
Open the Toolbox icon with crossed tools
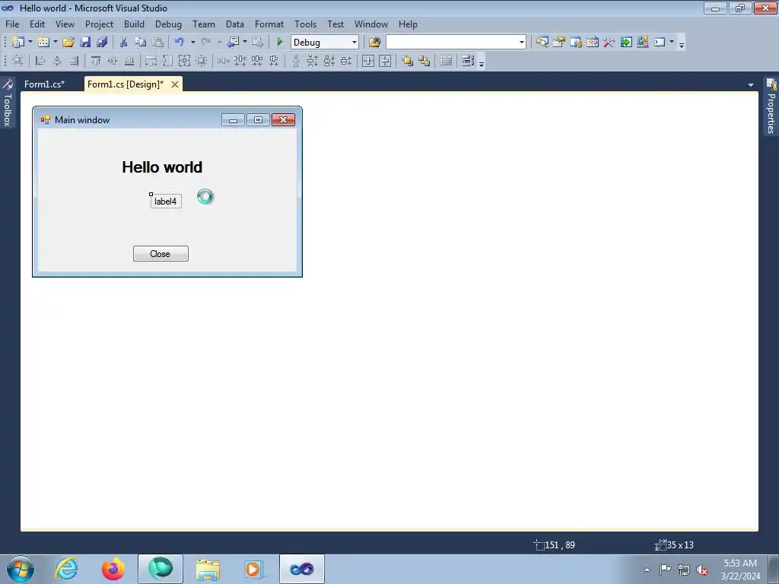[609, 43]
